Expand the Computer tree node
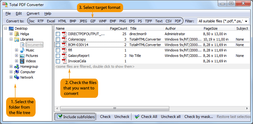The image size is (253, 124). click(x=11, y=72)
